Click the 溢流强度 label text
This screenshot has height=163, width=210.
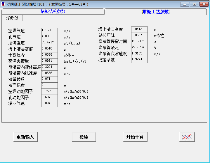[x=16, y=43]
